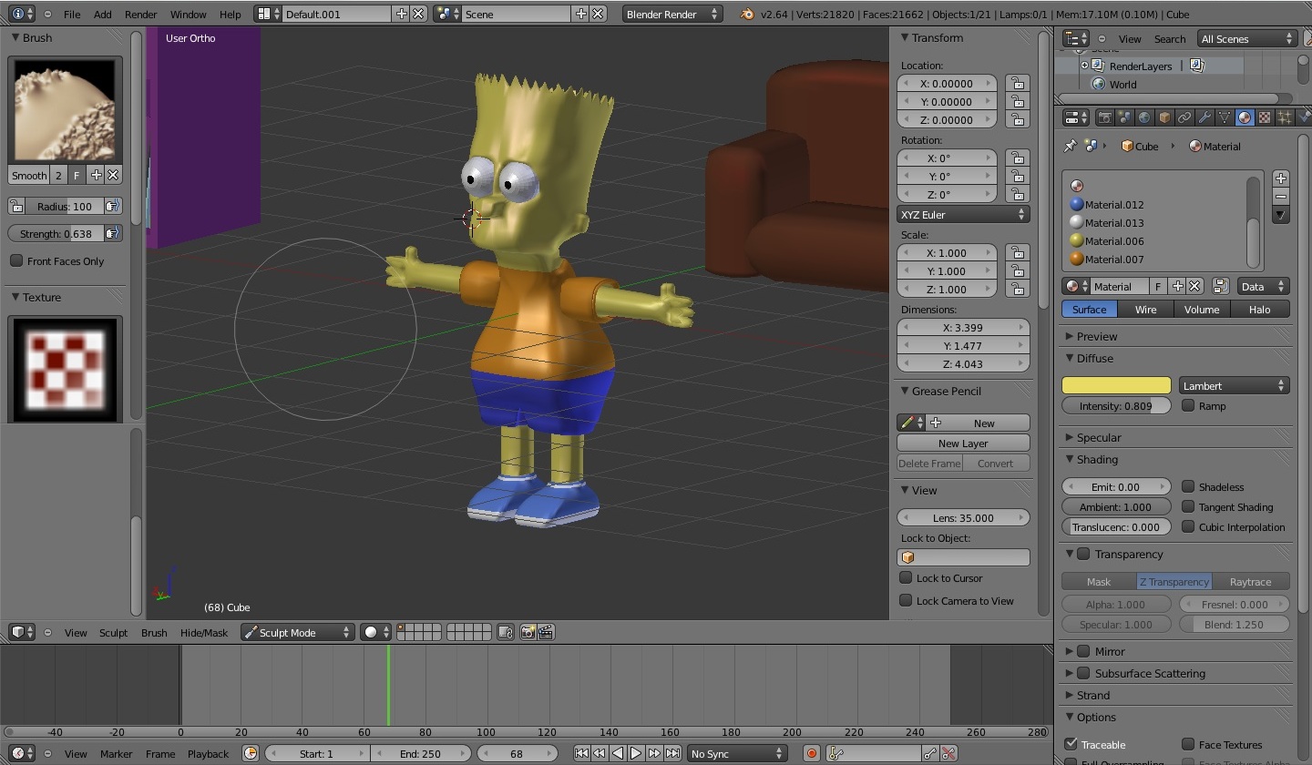Click the delete keyframe crossed-key icon
1312x765 pixels.
point(948,753)
